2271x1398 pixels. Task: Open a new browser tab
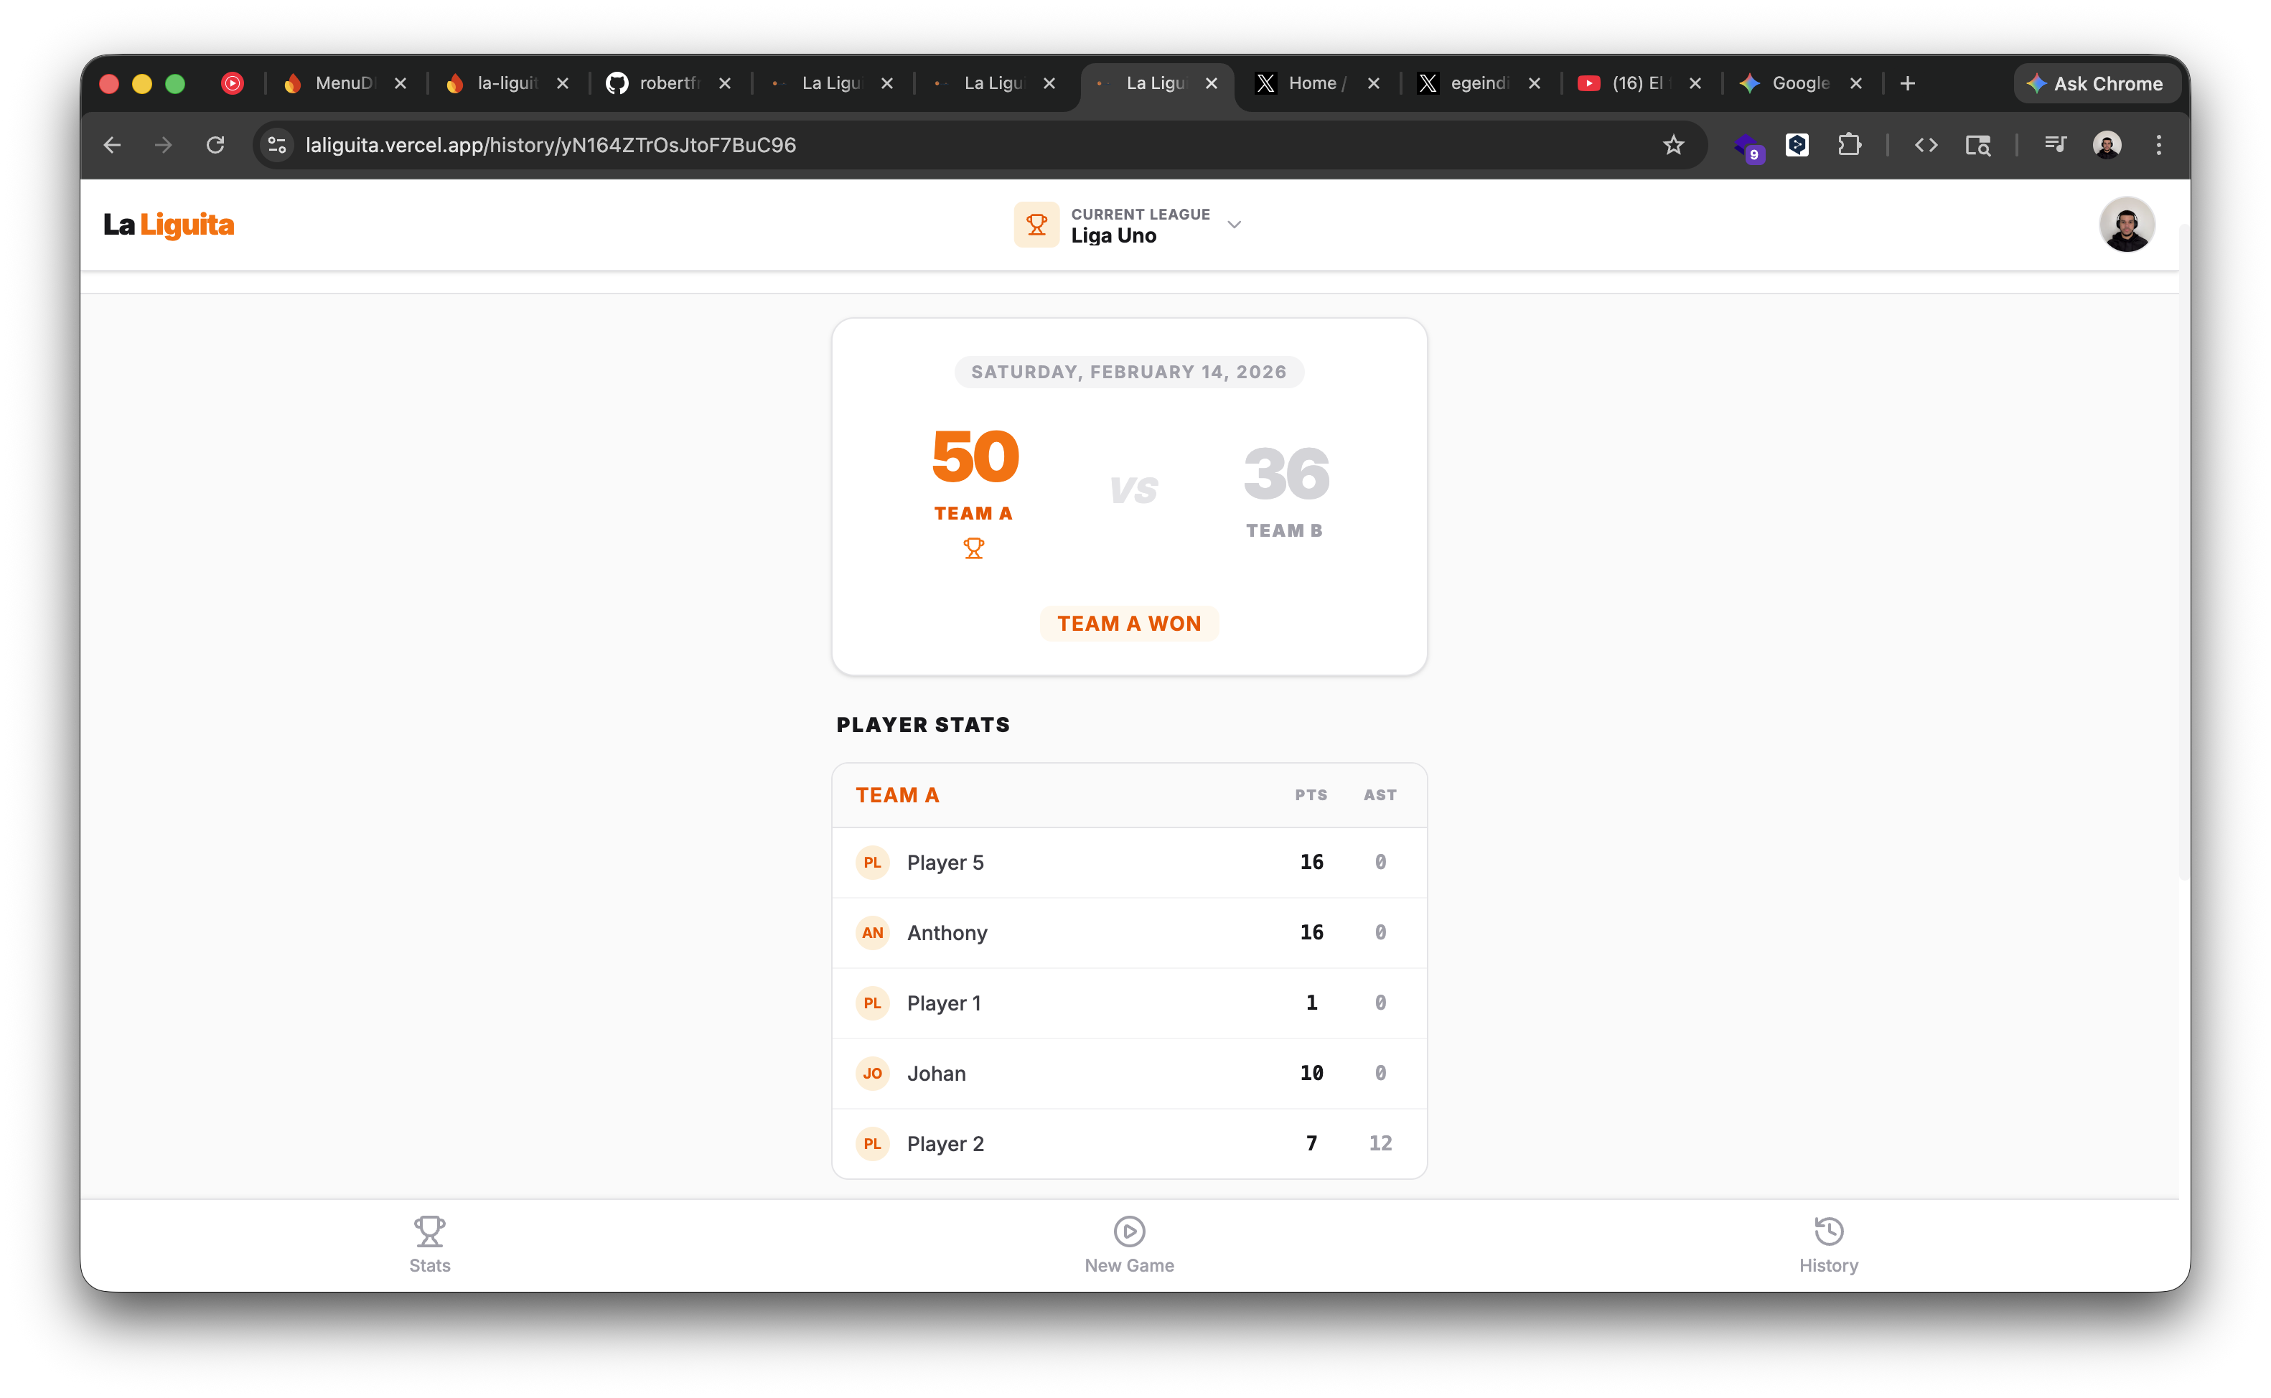click(x=1906, y=83)
